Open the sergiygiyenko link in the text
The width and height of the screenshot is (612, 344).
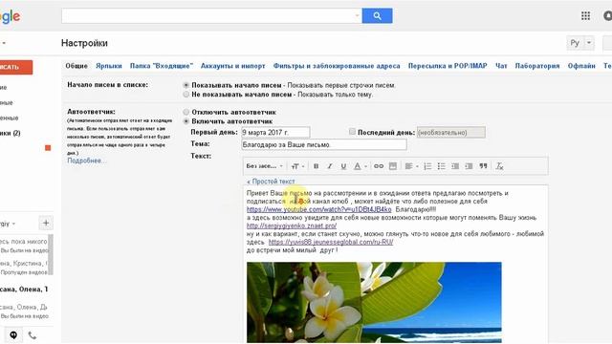tap(292, 226)
